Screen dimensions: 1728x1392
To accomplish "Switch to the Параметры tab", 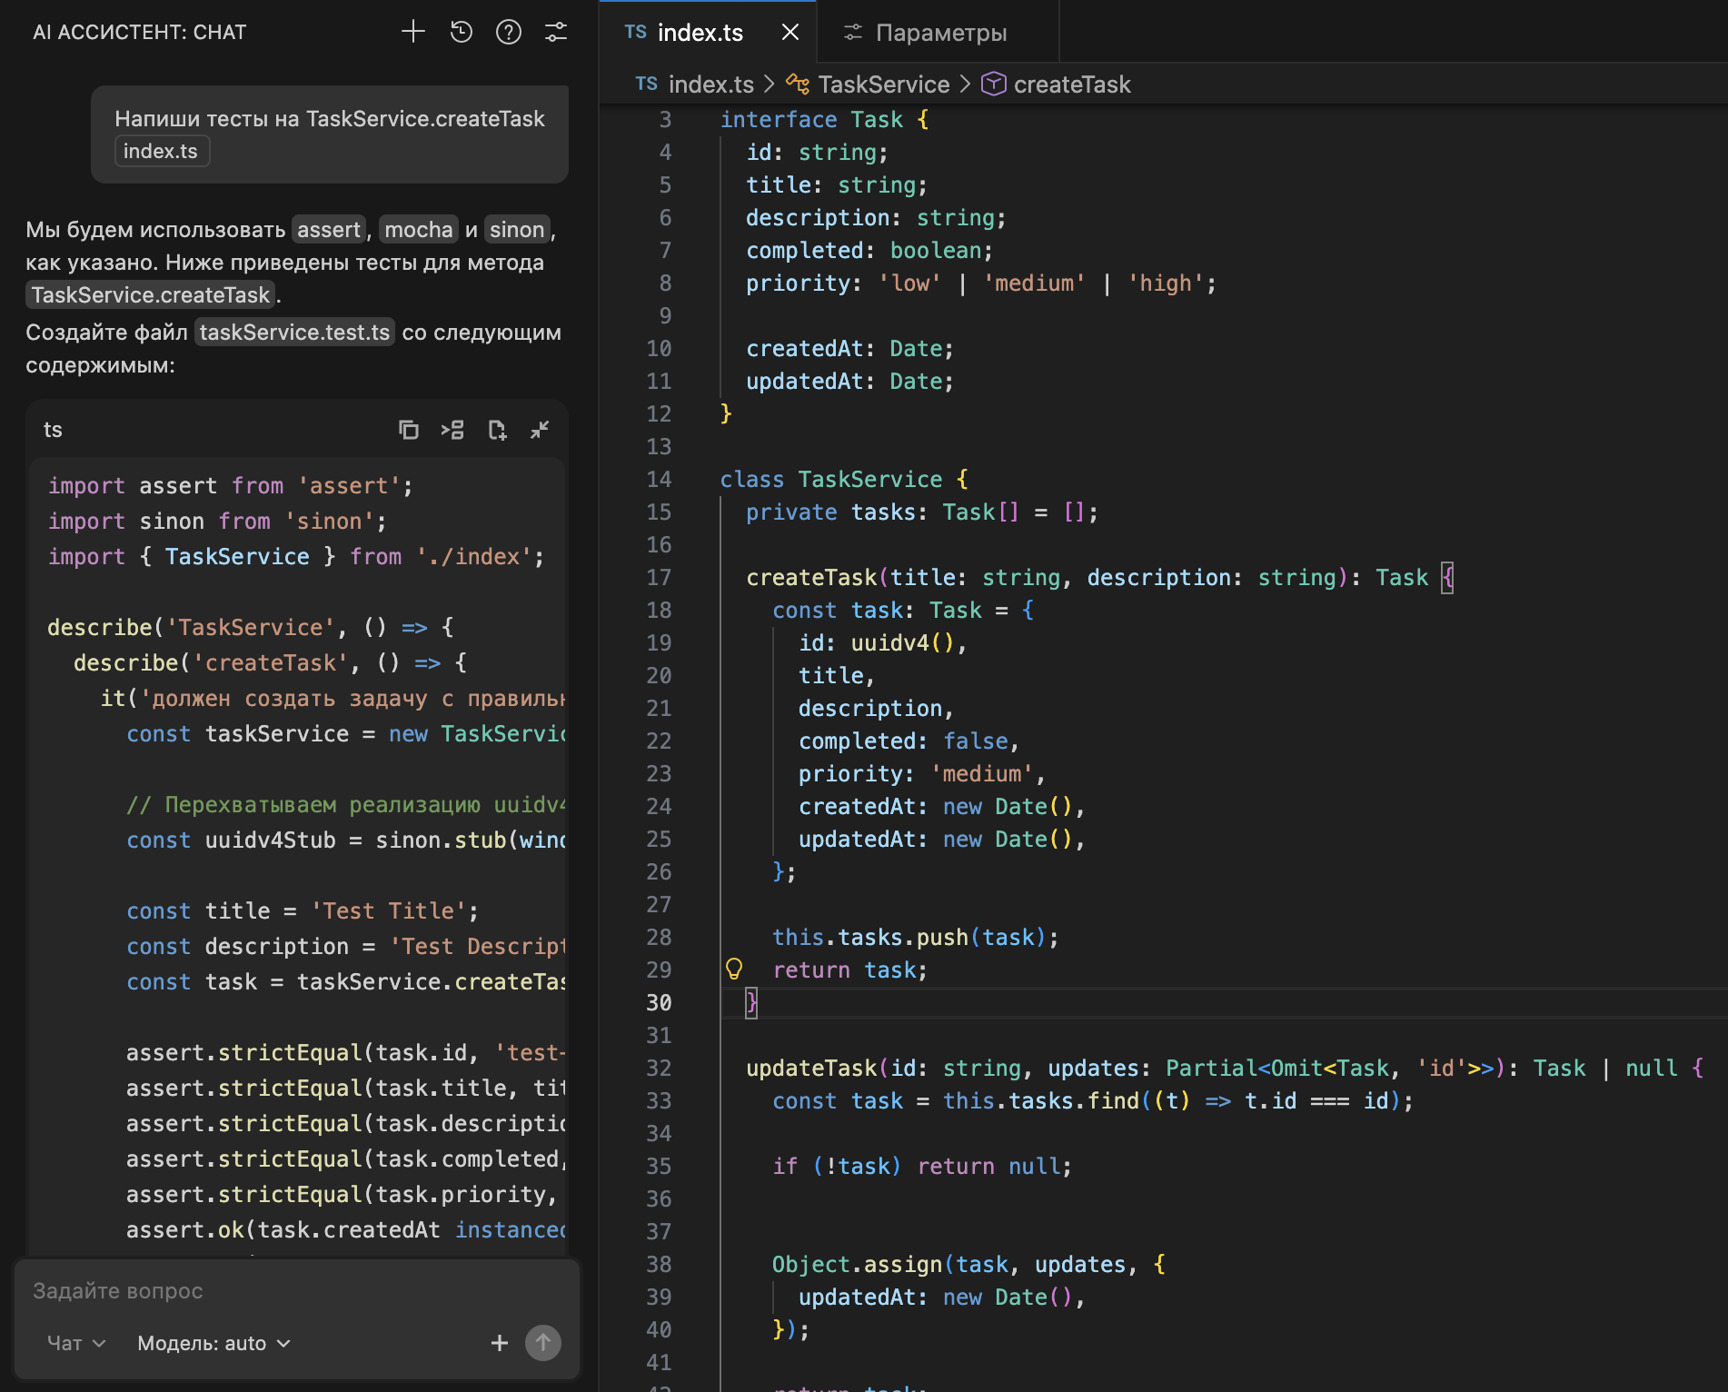I will coord(939,33).
